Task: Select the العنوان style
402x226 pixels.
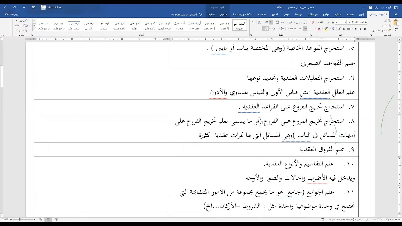Action: (240, 25)
